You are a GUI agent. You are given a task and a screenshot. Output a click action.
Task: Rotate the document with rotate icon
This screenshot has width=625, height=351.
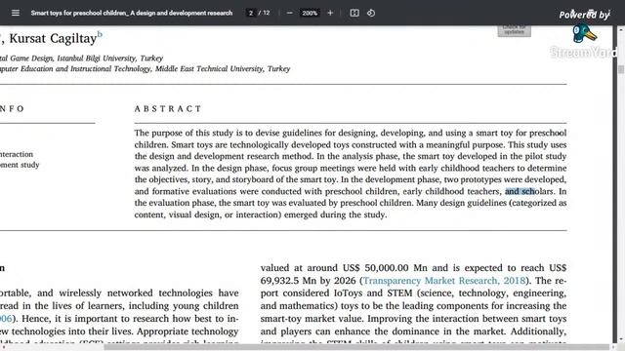pos(371,13)
